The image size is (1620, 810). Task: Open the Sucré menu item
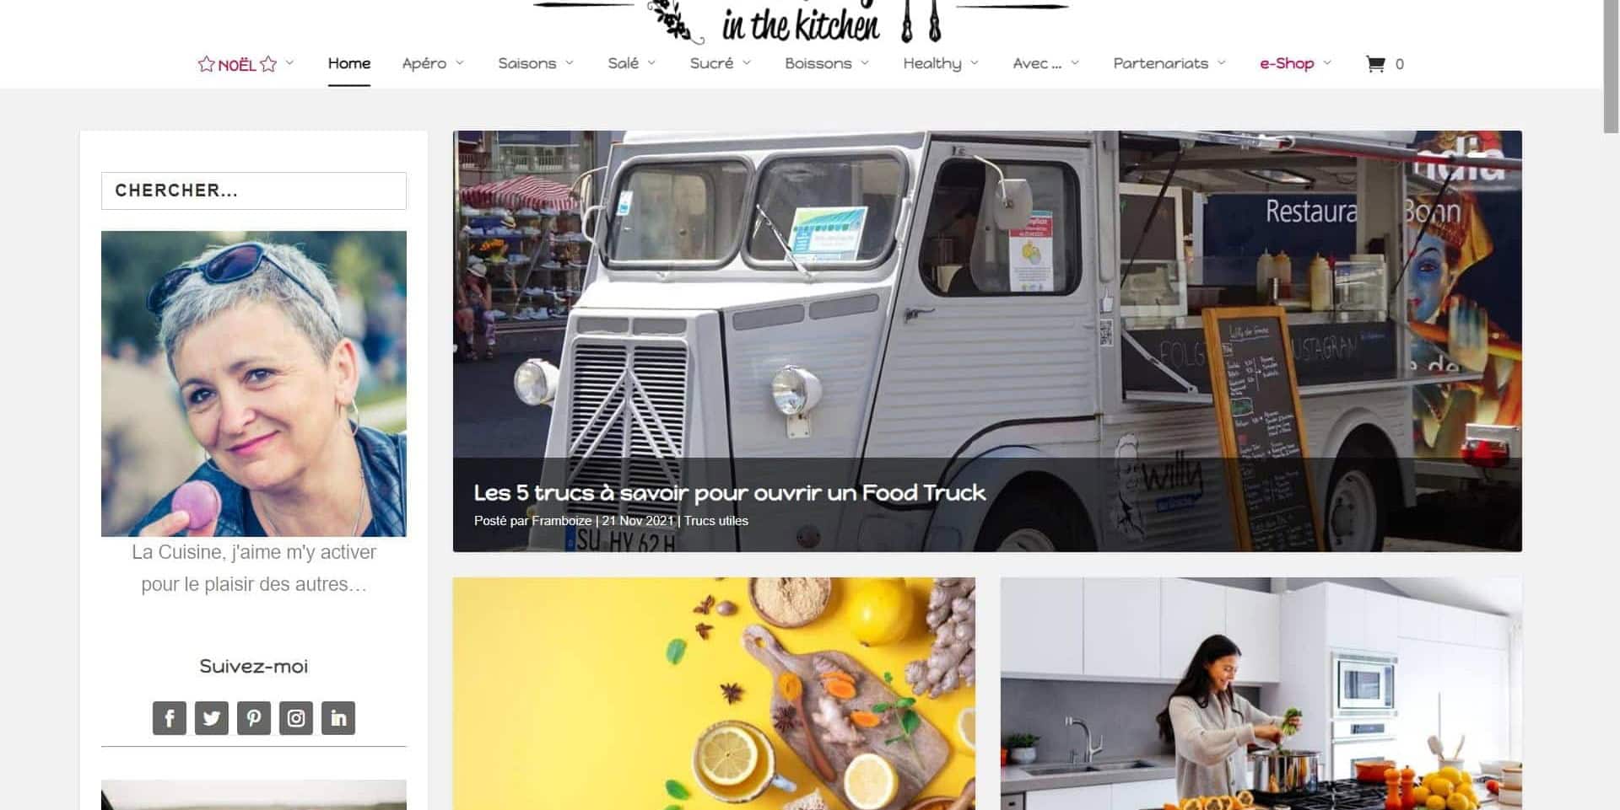click(711, 63)
